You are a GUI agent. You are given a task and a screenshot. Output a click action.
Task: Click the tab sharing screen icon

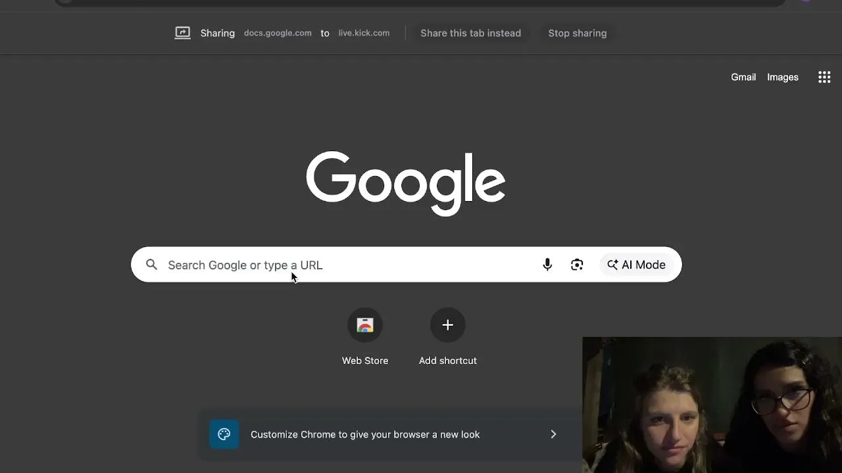[x=183, y=33]
